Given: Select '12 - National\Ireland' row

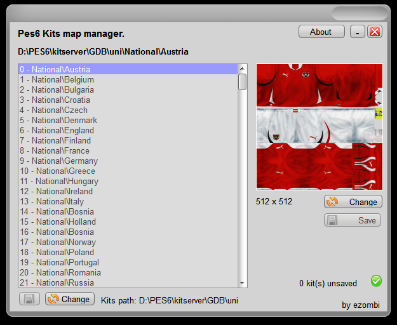Looking at the screenshot, I should pos(128,191).
